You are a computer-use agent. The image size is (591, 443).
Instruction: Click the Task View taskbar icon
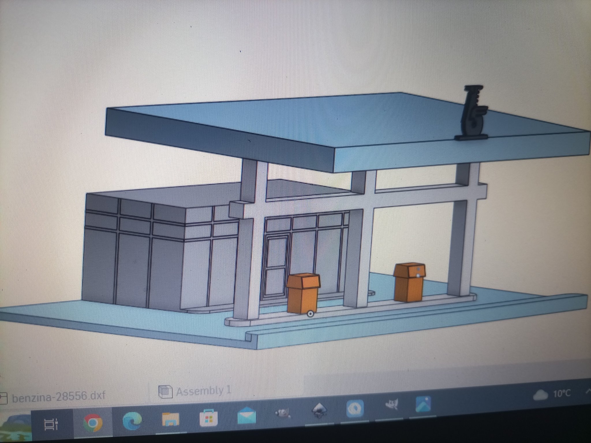point(51,424)
